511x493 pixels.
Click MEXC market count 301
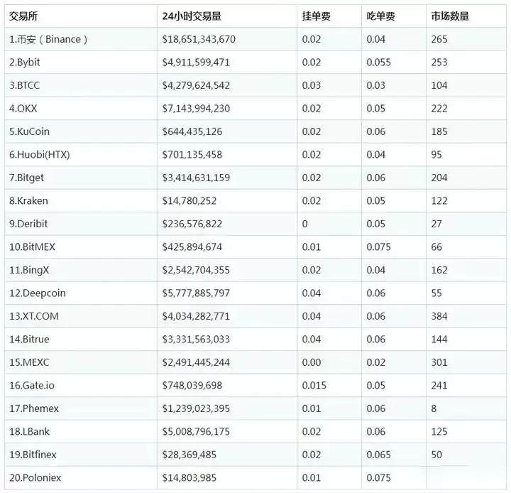click(x=439, y=362)
